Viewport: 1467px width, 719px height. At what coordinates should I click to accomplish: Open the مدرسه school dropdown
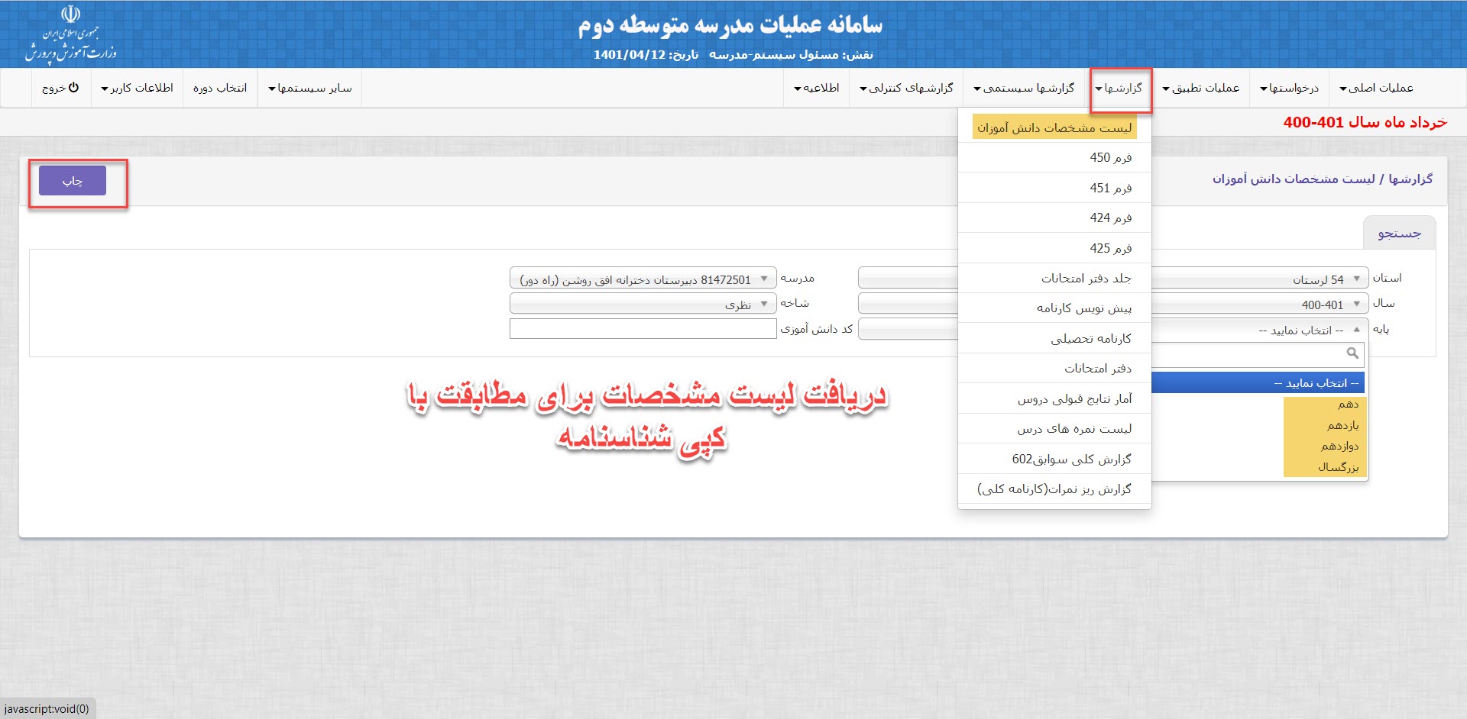tap(643, 279)
